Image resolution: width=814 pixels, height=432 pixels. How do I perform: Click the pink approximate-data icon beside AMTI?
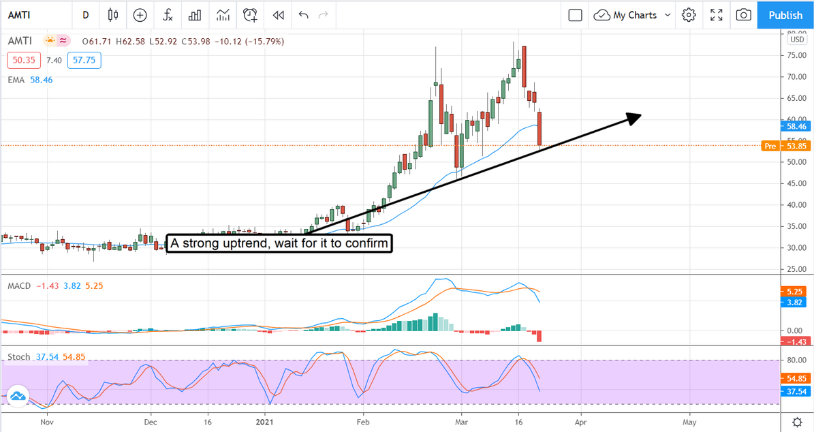[63, 40]
